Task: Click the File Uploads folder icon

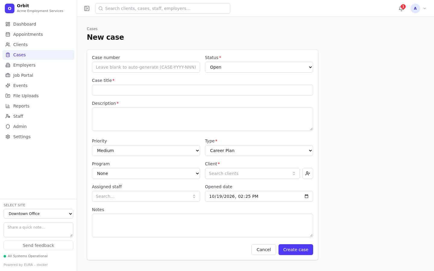Action: [8, 96]
